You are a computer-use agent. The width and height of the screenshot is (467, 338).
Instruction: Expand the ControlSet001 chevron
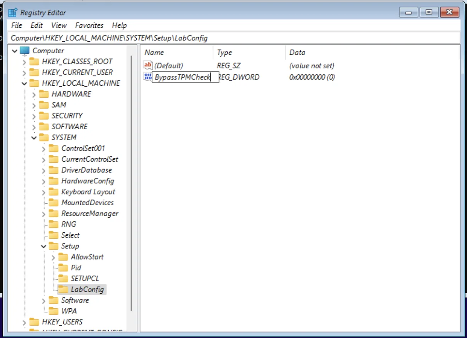point(44,149)
